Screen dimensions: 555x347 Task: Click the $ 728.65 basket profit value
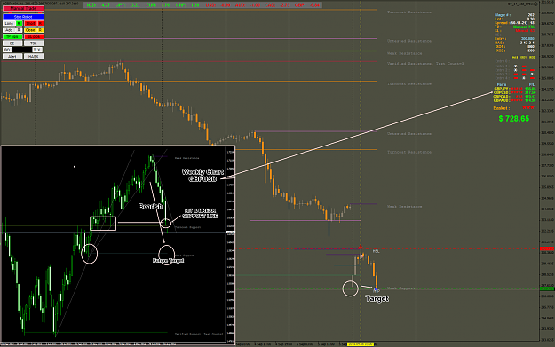(x=514, y=119)
